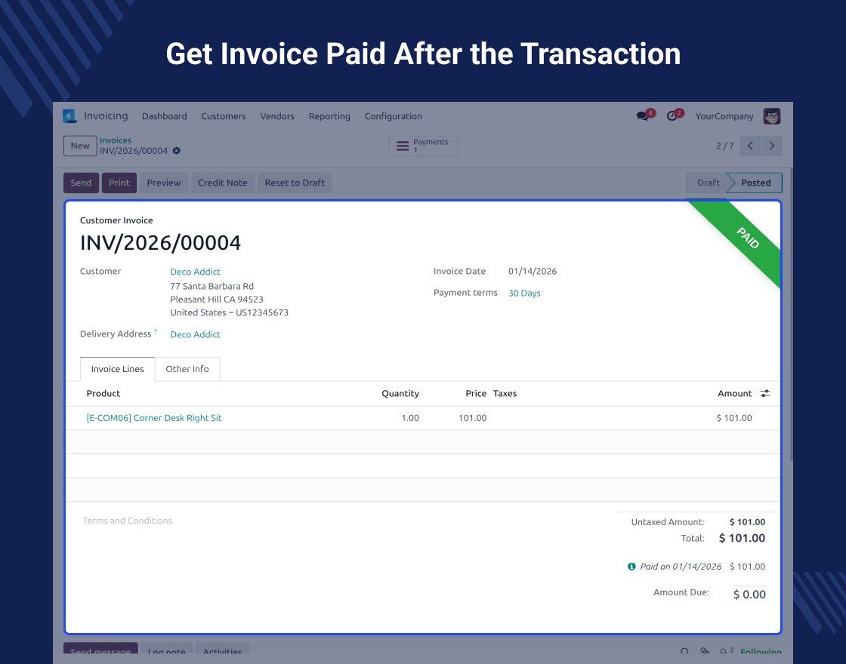Click the user avatar picture
The width and height of the screenshot is (846, 664).
[x=771, y=116]
